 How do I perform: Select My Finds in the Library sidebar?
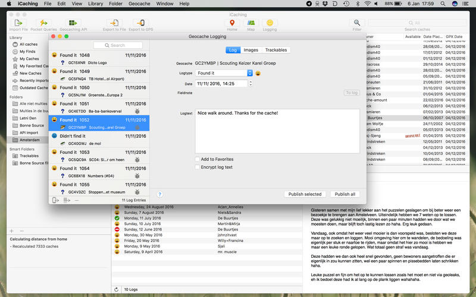tap(27, 52)
